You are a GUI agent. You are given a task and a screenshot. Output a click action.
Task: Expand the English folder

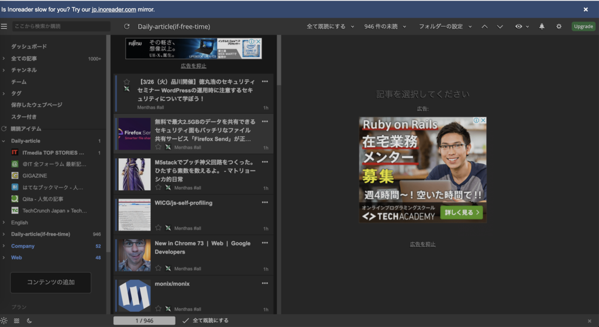(4, 222)
